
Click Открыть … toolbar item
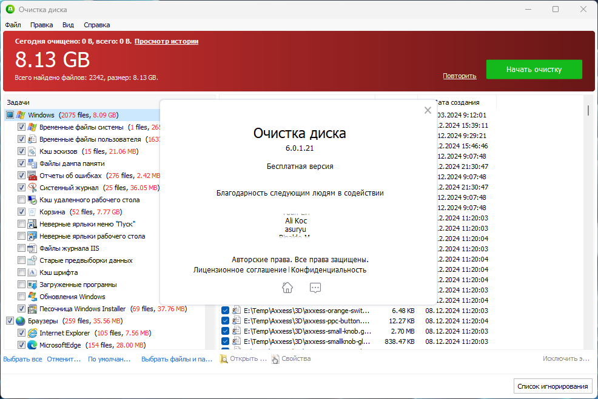point(243,358)
